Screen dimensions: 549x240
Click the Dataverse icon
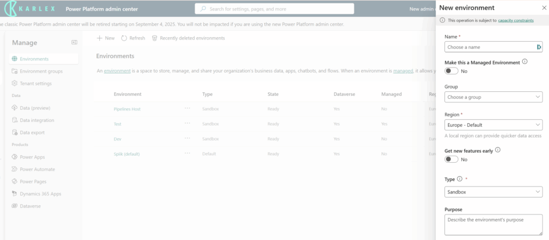pyautogui.click(x=15, y=206)
